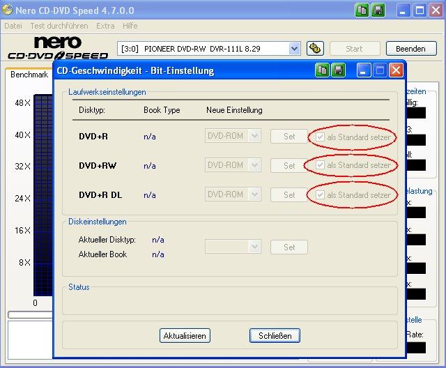Click the Schließen button

[275, 335]
